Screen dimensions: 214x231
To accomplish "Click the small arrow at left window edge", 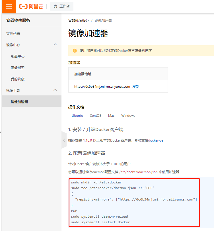I will [x=1, y=132].
